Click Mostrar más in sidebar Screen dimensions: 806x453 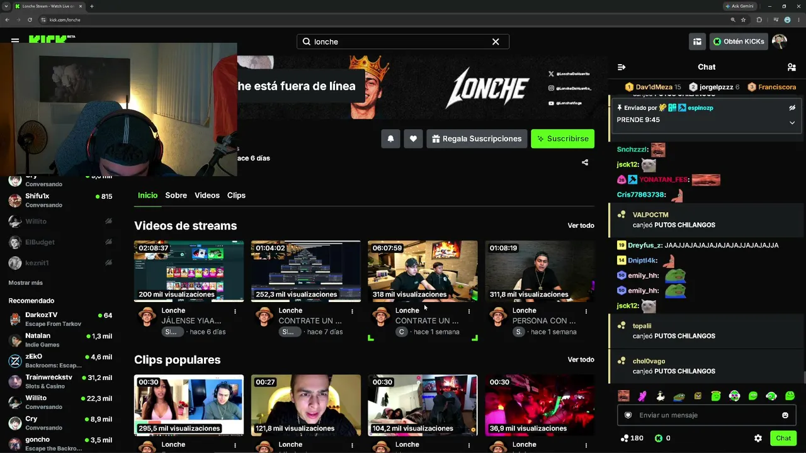click(26, 282)
